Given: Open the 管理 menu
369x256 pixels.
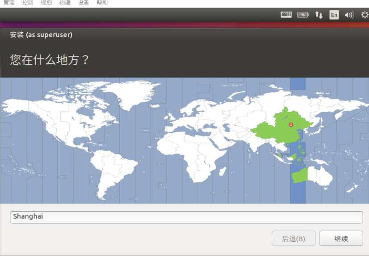Looking at the screenshot, I should pos(9,3).
